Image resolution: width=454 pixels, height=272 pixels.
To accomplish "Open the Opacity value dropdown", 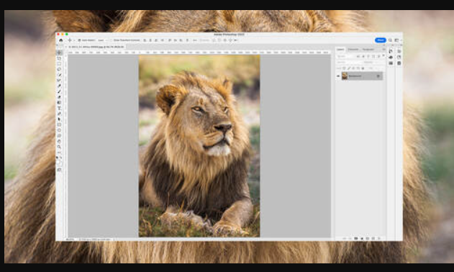I will [376, 63].
